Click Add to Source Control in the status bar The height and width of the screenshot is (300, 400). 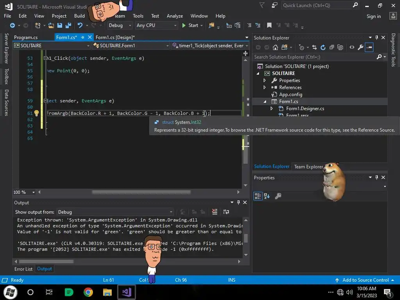click(365, 280)
